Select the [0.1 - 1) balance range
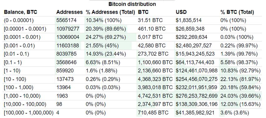266x118 pixels. [13, 62]
